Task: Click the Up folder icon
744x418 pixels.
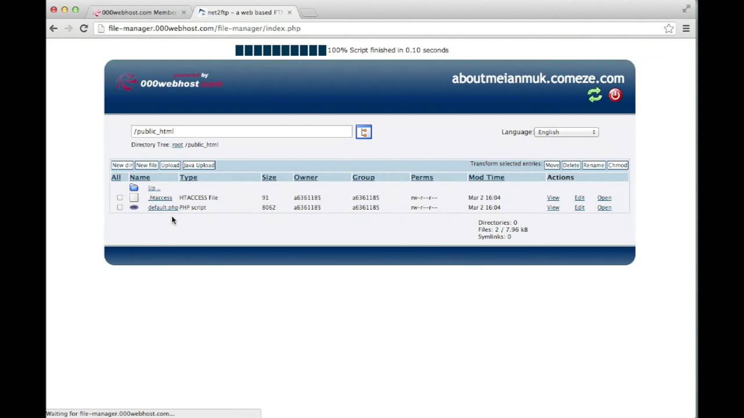Action: point(134,188)
